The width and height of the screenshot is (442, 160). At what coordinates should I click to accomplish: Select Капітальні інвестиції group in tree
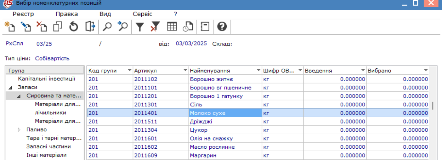pos(47,79)
